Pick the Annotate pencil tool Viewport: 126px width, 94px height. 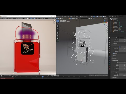(57, 36)
